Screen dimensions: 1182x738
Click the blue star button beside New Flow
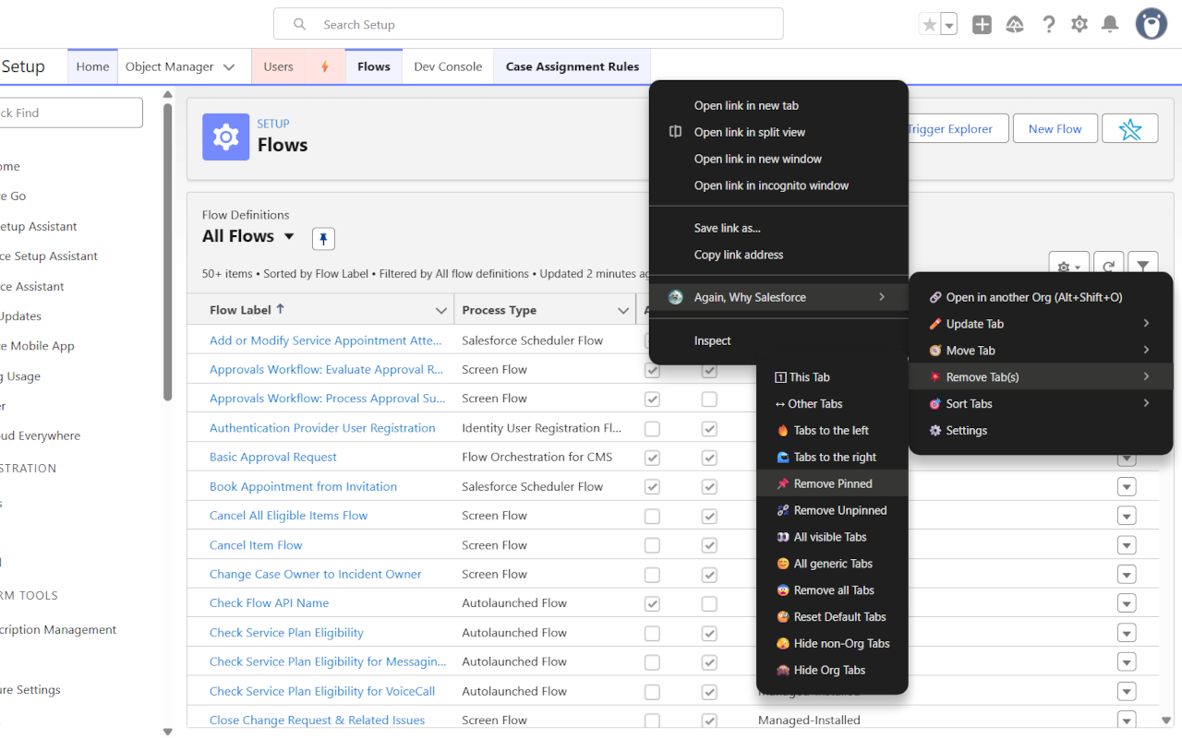pyautogui.click(x=1130, y=129)
